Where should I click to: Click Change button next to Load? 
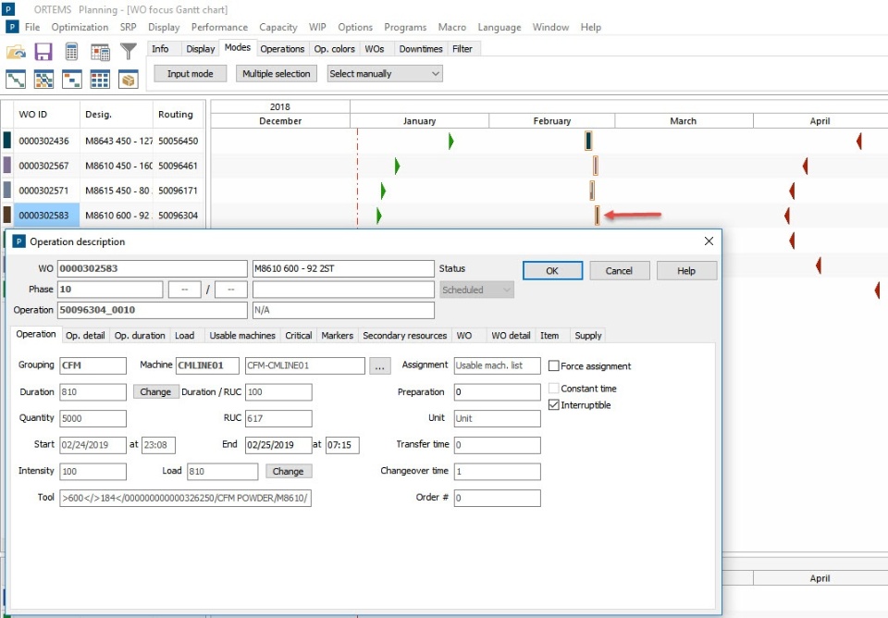click(289, 471)
